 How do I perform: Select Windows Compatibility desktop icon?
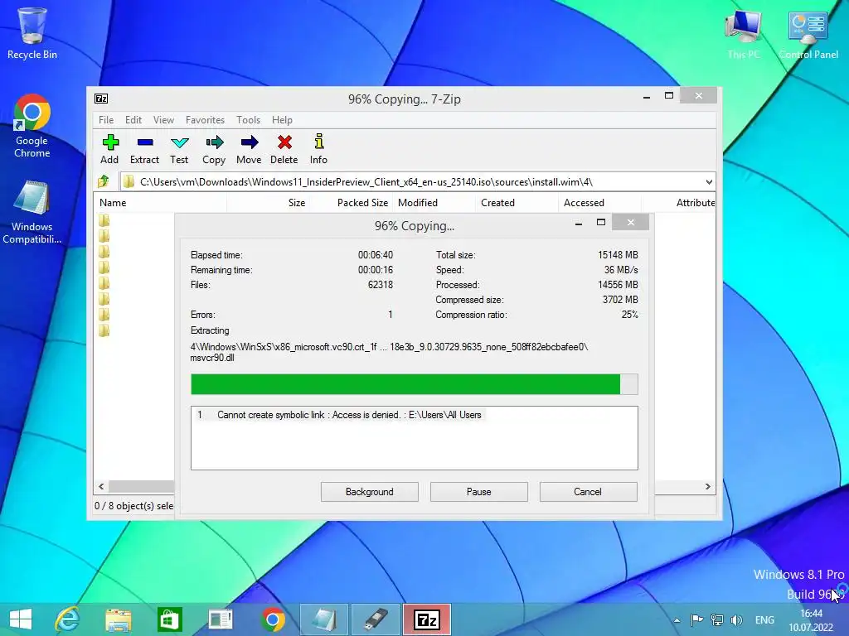(x=32, y=213)
